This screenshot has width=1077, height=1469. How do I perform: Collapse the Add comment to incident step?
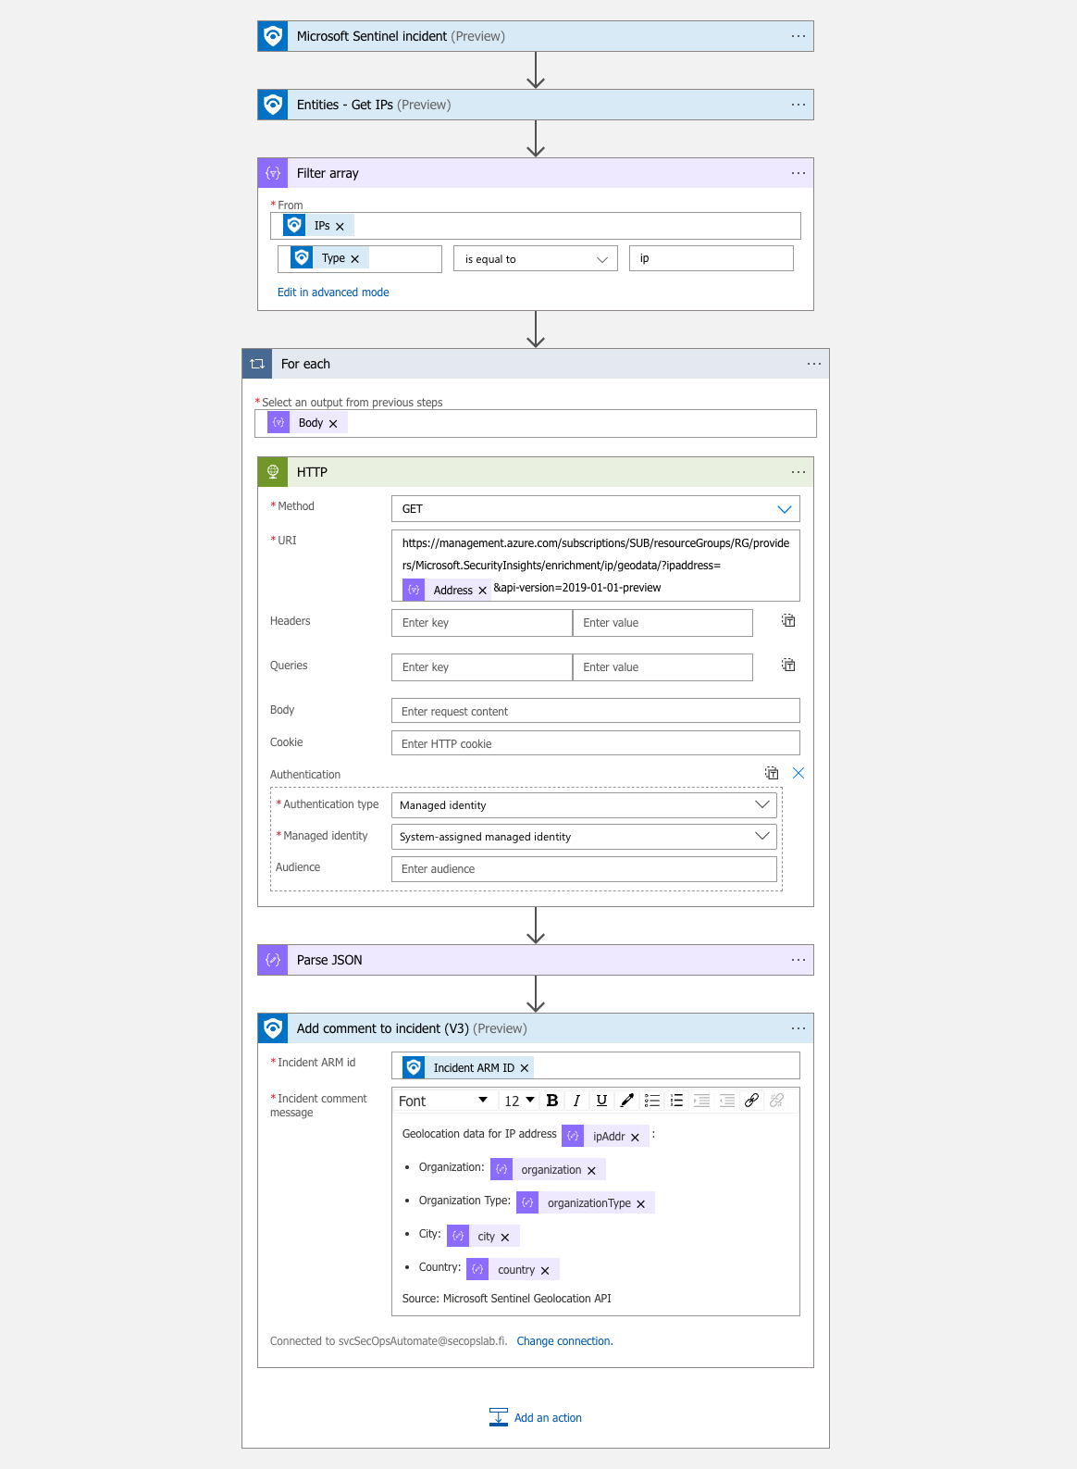coord(536,1028)
